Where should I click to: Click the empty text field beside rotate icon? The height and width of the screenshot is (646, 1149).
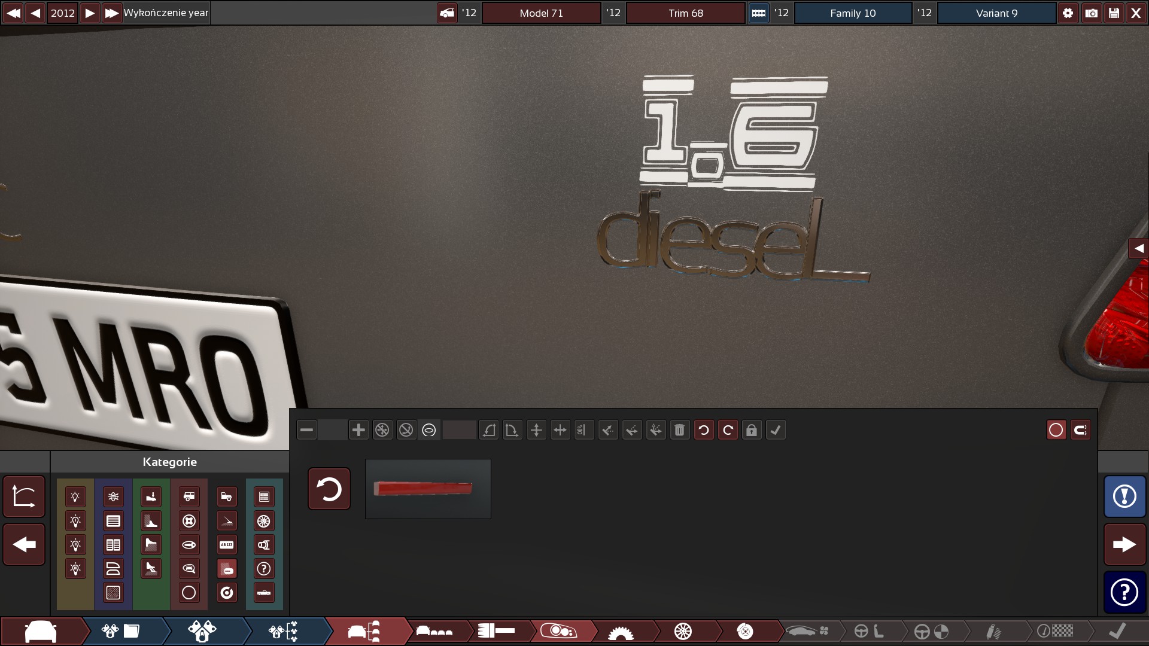coord(459,430)
